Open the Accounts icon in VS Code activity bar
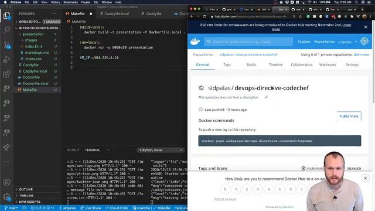Viewport: 375px width, 211px height. click(6, 182)
